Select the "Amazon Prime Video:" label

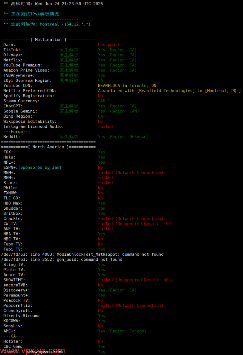point(26,70)
